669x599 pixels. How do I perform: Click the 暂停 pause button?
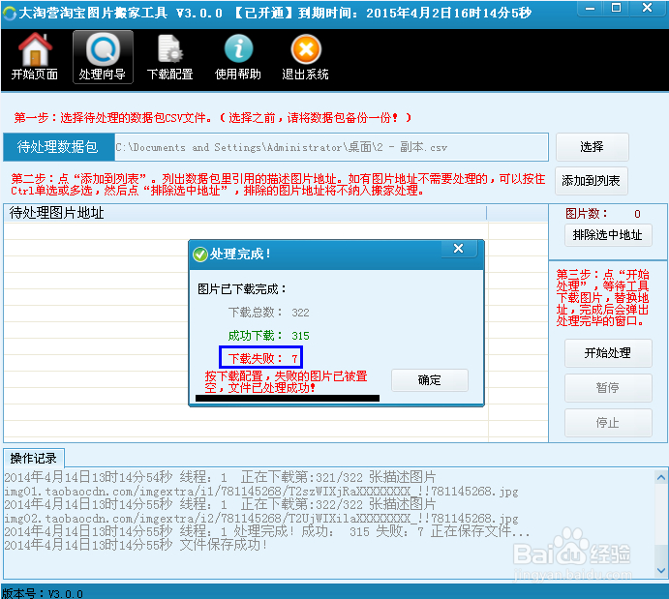pos(608,388)
